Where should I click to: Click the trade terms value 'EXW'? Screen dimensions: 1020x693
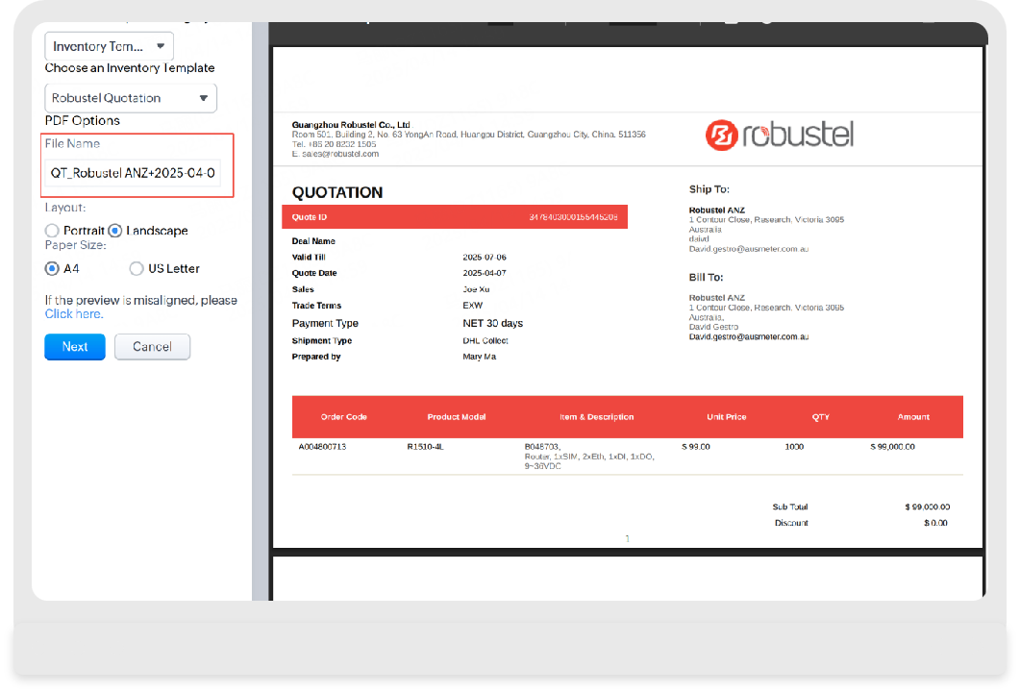coord(472,306)
